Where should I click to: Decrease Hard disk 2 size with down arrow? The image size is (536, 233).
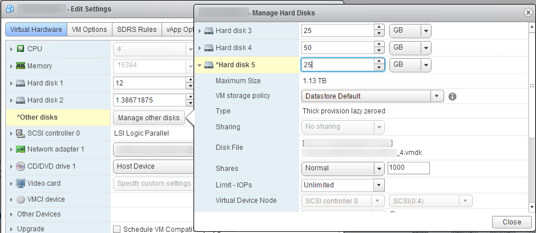pyautogui.click(x=190, y=103)
